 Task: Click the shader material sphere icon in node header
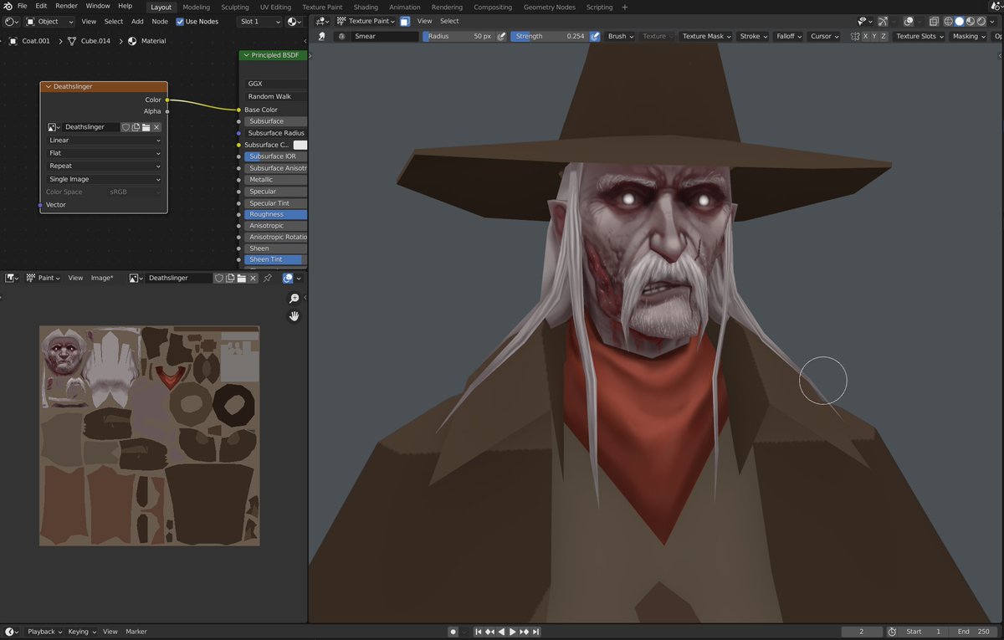(x=295, y=21)
